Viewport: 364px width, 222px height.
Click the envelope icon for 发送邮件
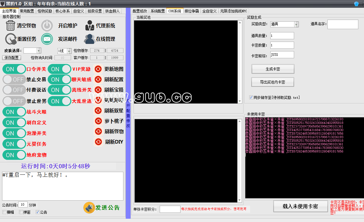pos(47,39)
